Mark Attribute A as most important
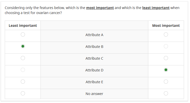This screenshot has width=190, height=103. pos(166,35)
